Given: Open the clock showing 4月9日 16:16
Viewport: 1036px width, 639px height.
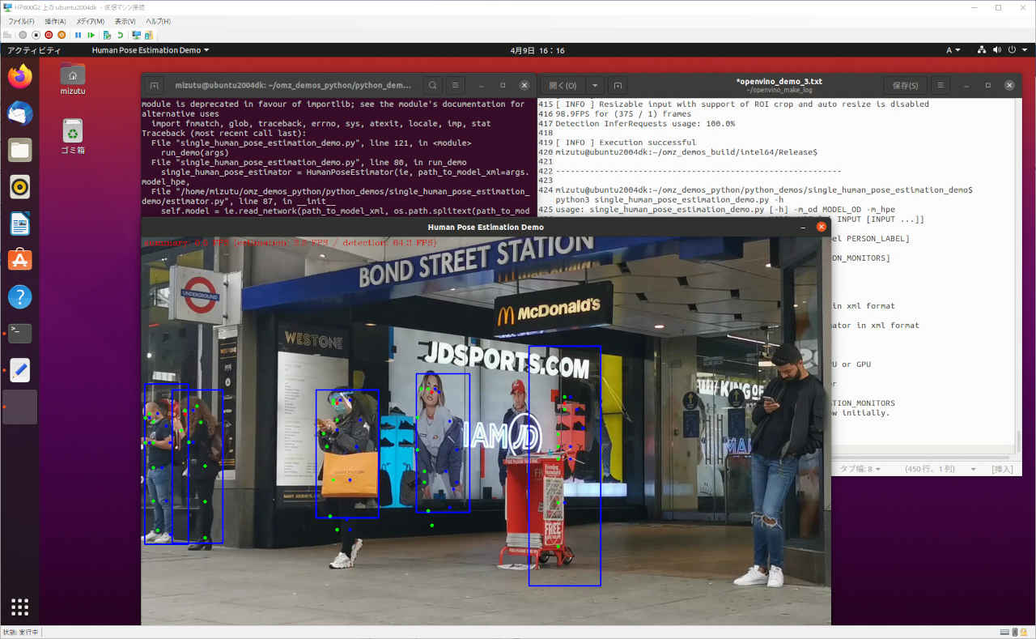Looking at the screenshot, I should pos(537,50).
